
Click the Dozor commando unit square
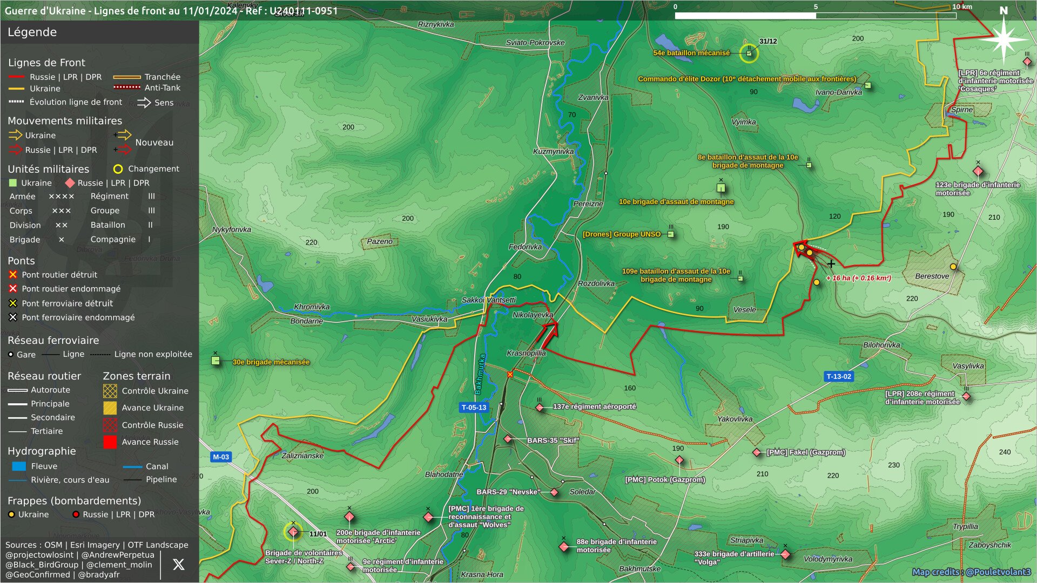[868, 85]
